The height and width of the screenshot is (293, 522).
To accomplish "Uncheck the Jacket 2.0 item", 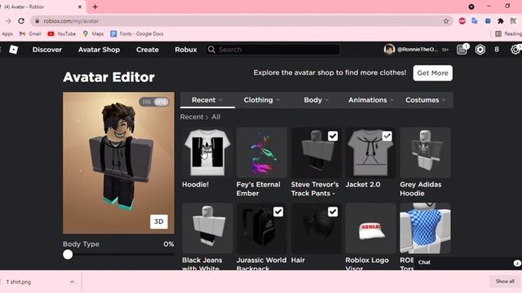I will pyautogui.click(x=387, y=136).
